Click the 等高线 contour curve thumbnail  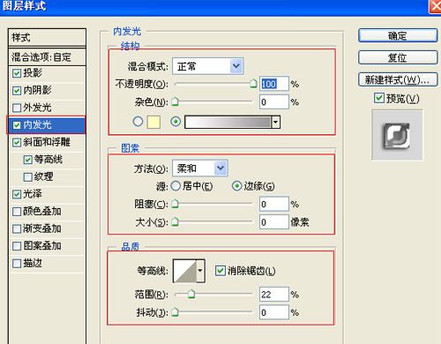point(185,271)
